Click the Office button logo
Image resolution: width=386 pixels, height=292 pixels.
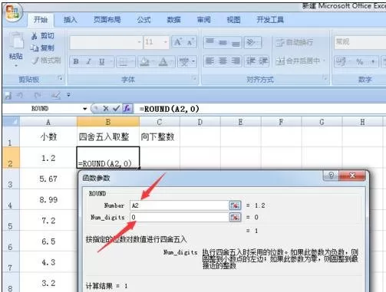(x=12, y=12)
